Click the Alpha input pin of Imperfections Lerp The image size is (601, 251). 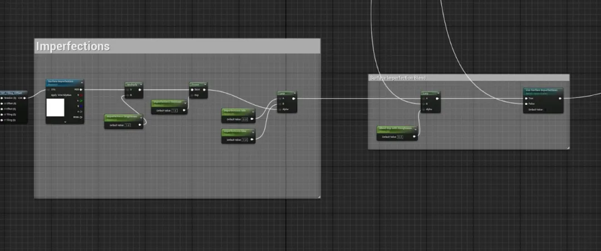click(280, 109)
